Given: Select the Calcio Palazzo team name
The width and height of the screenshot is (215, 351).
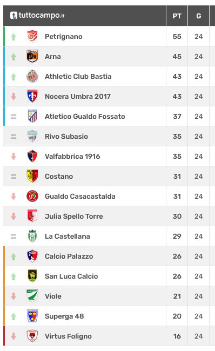Looking at the screenshot, I should pos(69,256).
